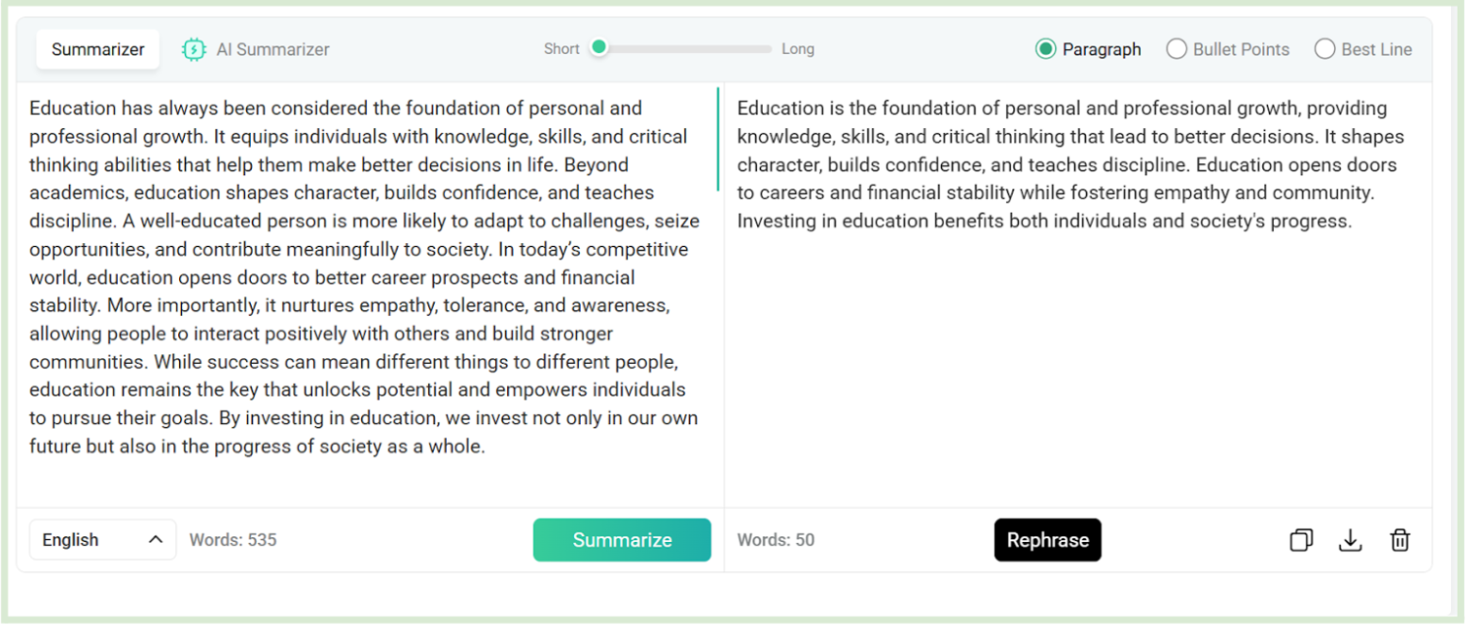1467x625 pixels.
Task: Click the download arrow icon
Action: (1351, 540)
